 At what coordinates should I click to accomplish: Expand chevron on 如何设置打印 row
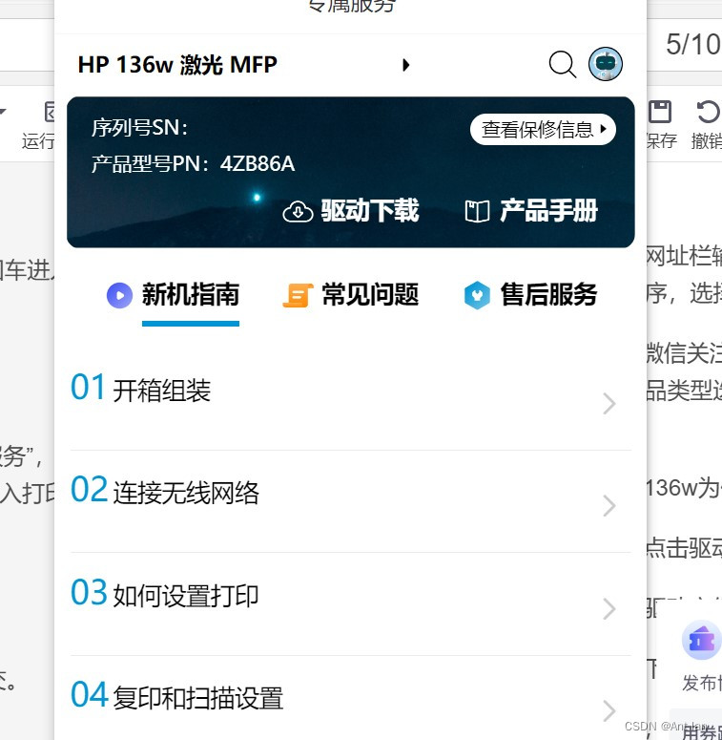(x=609, y=609)
